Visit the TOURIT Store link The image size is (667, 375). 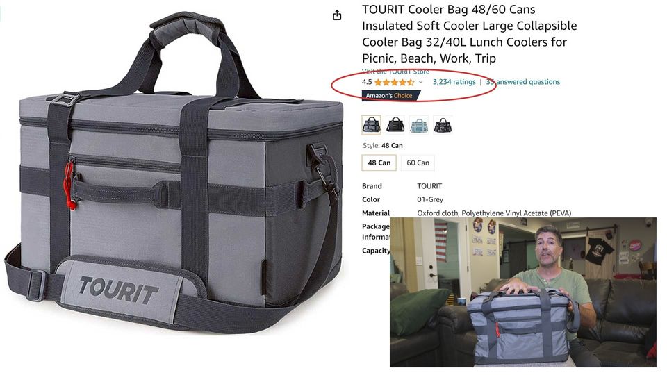(x=395, y=72)
